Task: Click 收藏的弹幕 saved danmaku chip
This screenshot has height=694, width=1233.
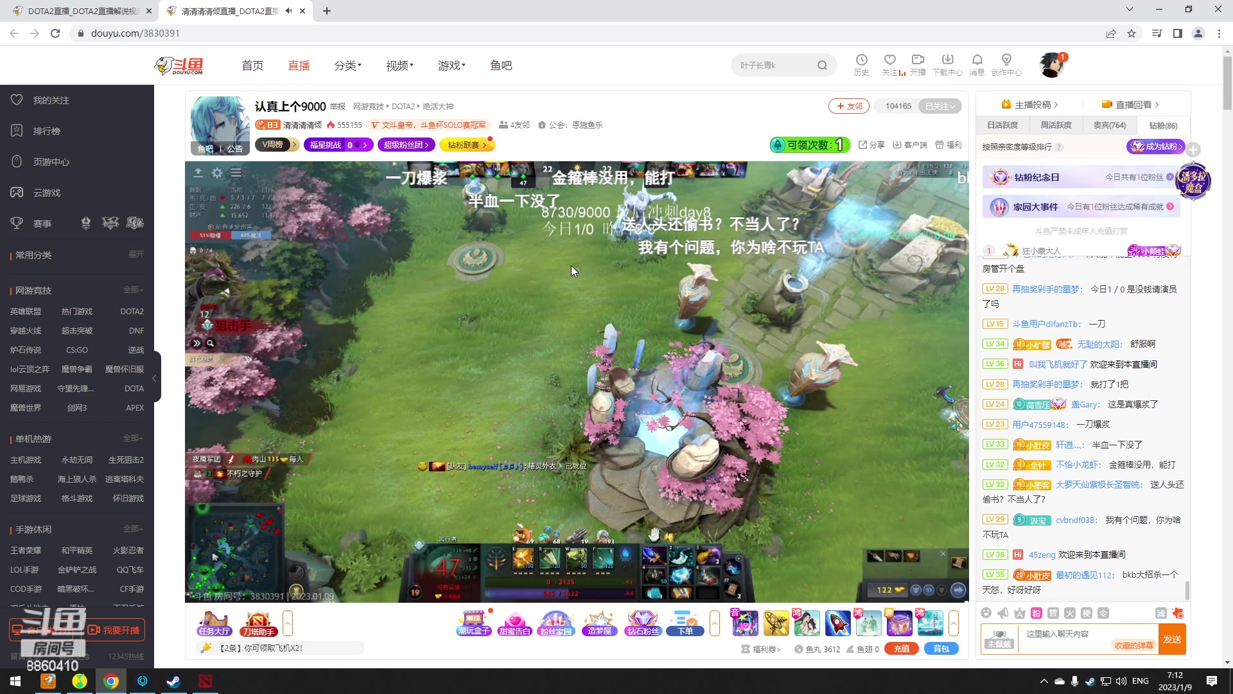Action: click(x=1133, y=645)
